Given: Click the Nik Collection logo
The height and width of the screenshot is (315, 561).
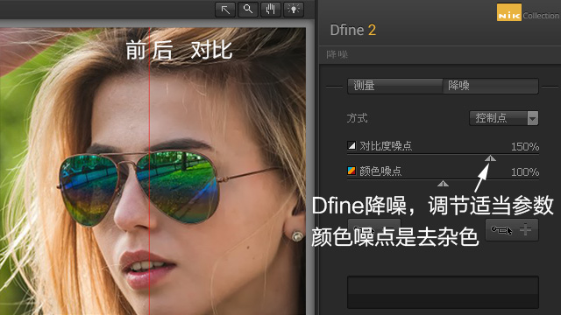Looking at the screenshot, I should click(x=528, y=12).
